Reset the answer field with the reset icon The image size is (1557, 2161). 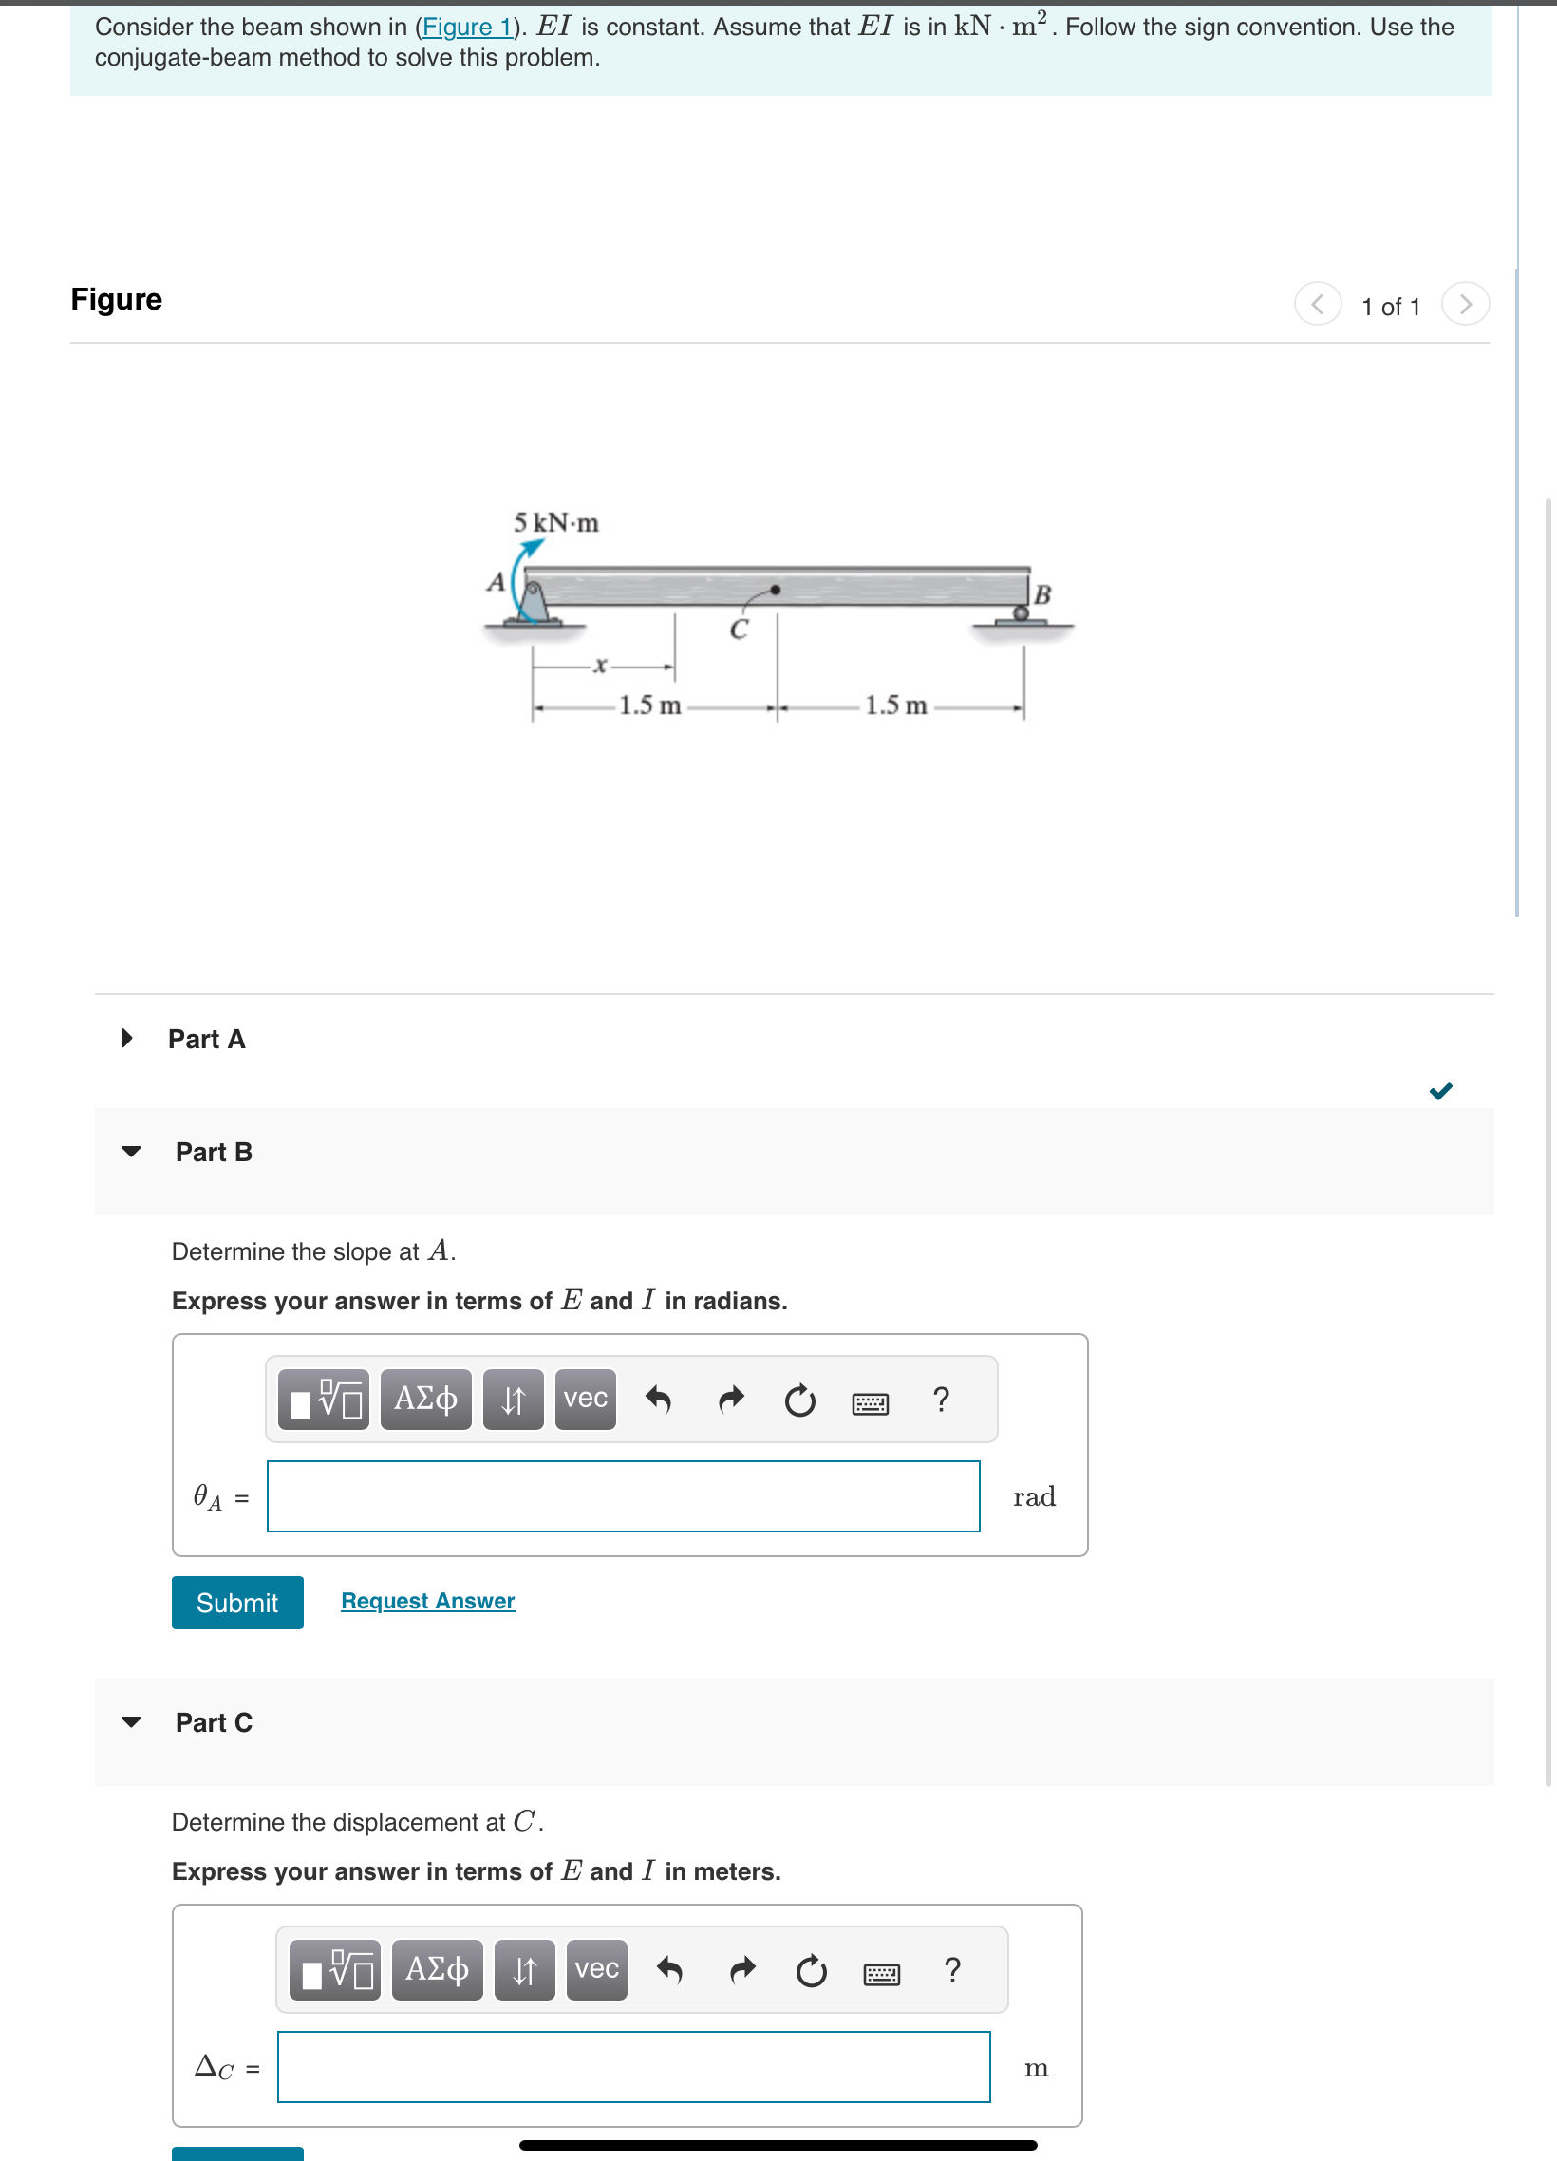pyautogui.click(x=799, y=1399)
